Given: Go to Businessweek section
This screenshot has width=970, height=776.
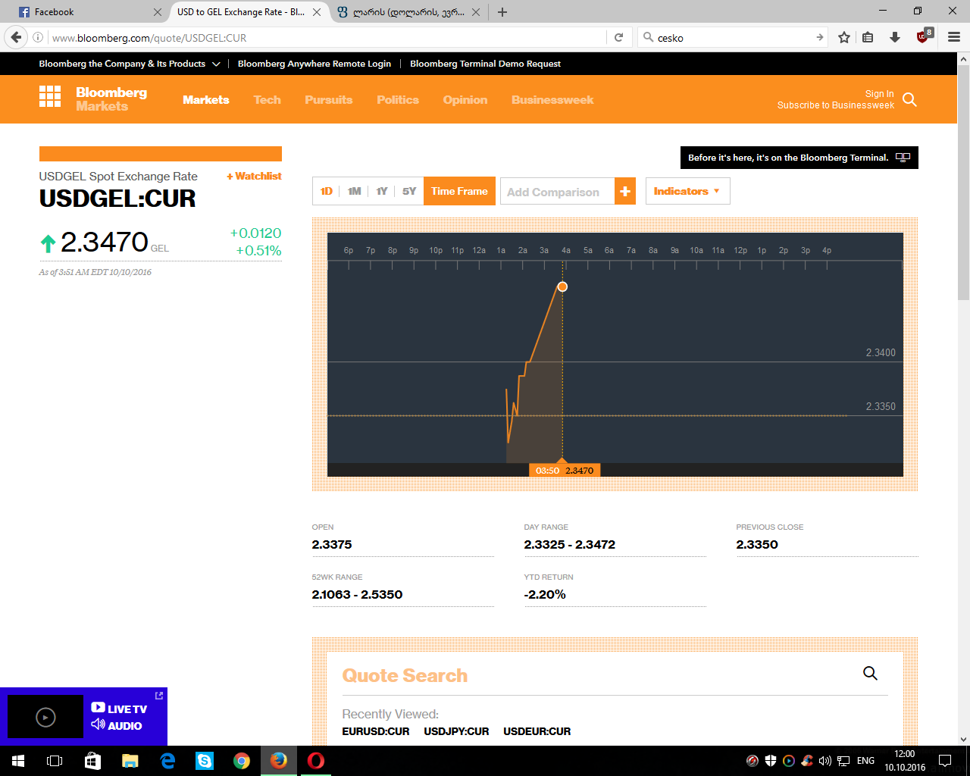Looking at the screenshot, I should 552,99.
